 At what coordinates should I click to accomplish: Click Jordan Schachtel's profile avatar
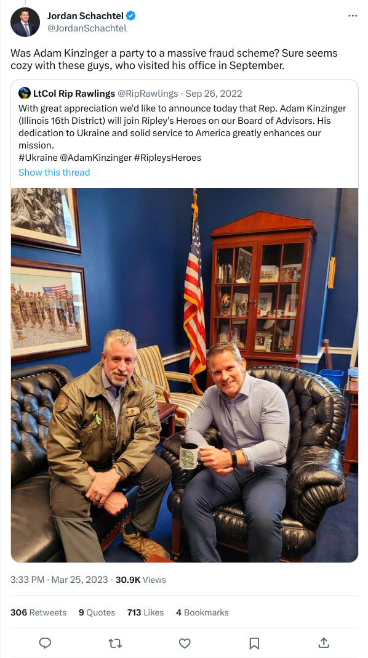pyautogui.click(x=25, y=22)
